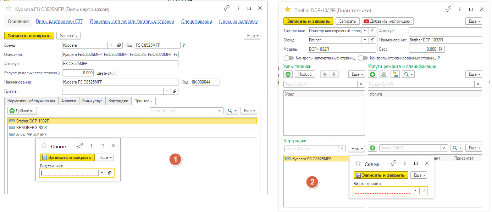
Task: Move node down in Узлы техники
Action: (x=334, y=74)
